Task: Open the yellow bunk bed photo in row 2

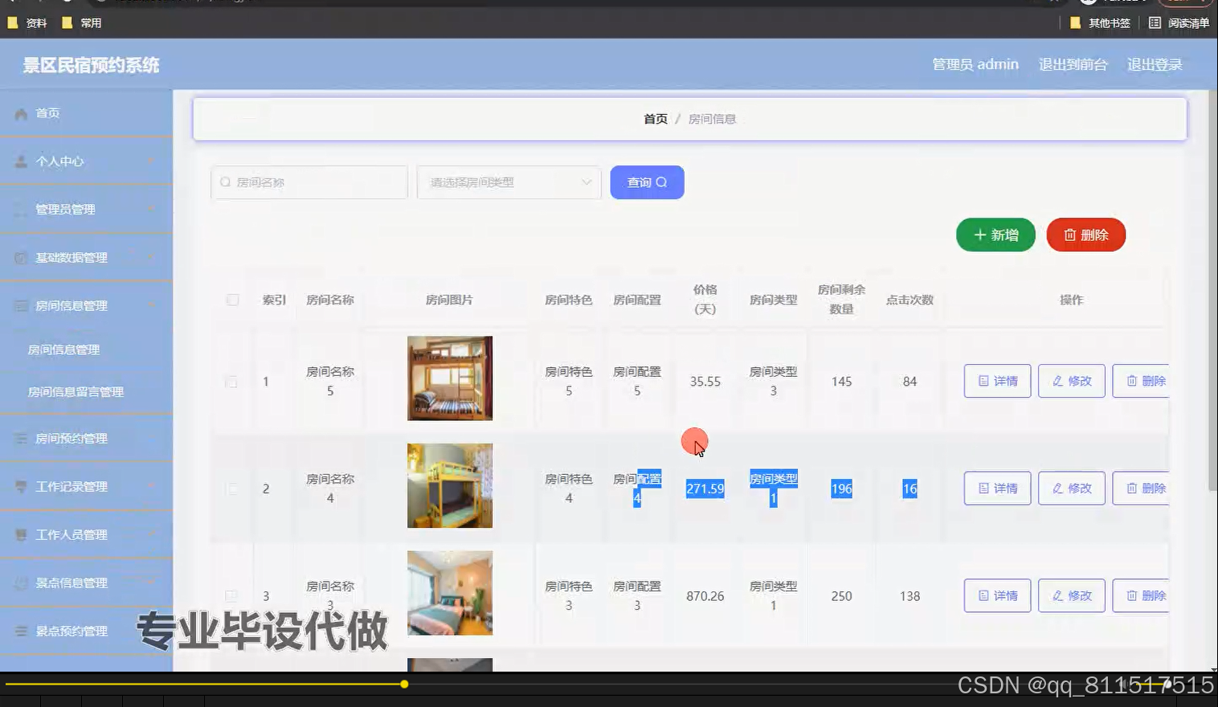Action: click(x=450, y=485)
